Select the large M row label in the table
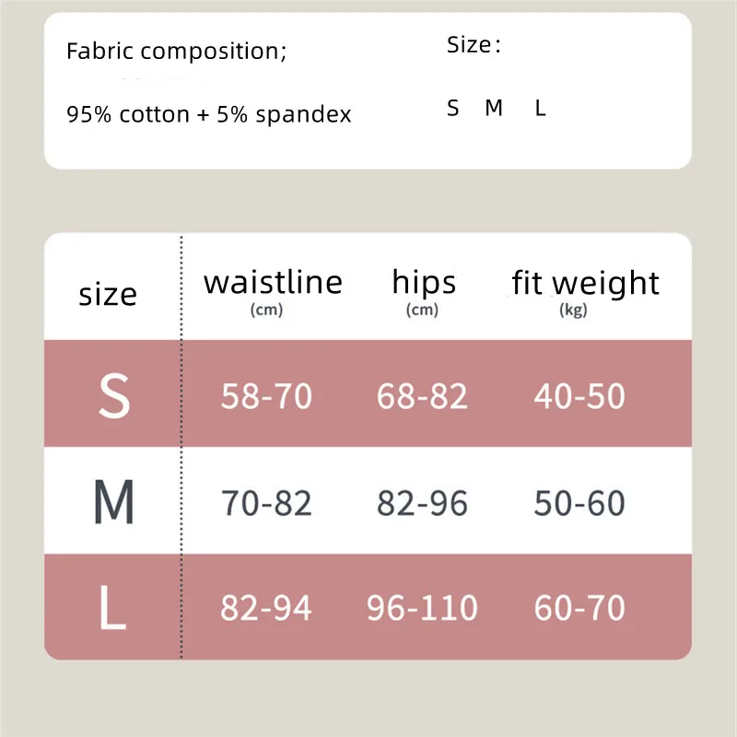Image resolution: width=737 pixels, height=737 pixels. (114, 503)
